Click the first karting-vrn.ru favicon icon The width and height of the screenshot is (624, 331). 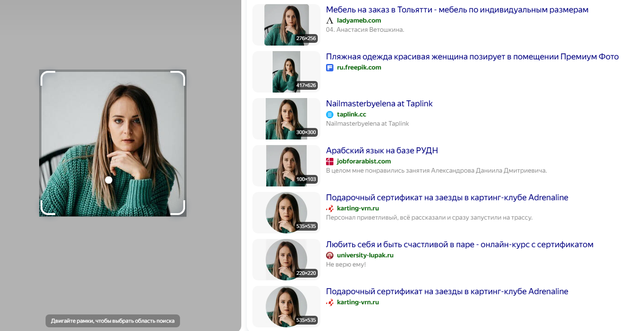330,209
